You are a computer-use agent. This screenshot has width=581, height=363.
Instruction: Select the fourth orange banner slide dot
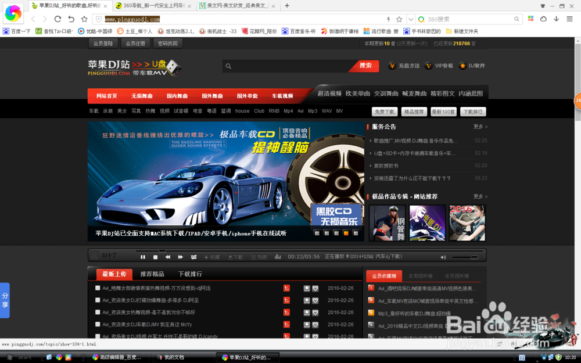(x=346, y=233)
